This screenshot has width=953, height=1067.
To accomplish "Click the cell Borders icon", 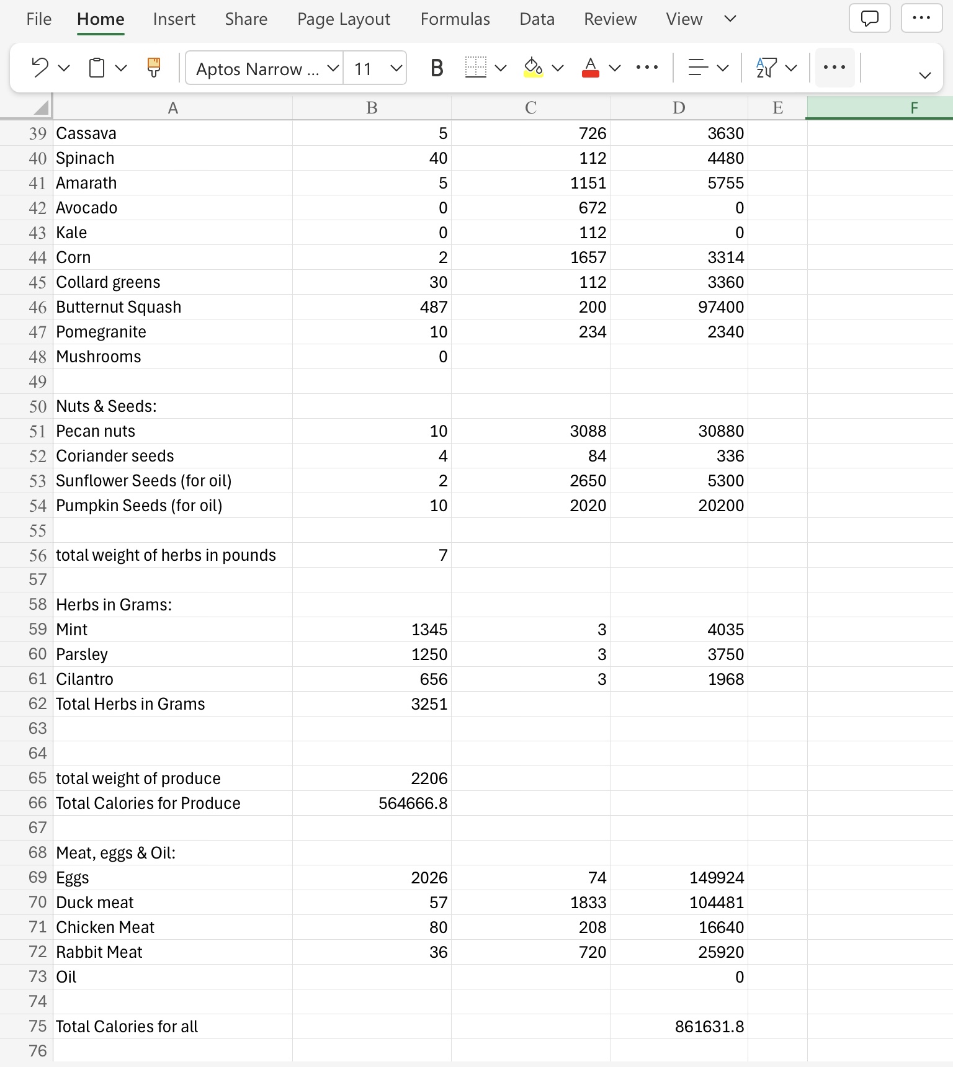I will (x=475, y=68).
